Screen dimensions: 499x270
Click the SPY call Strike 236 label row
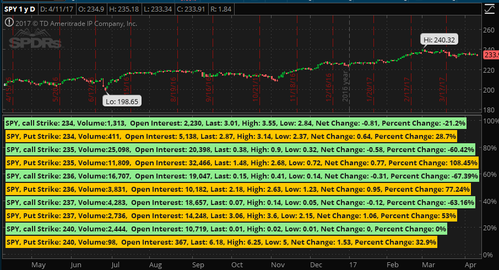242,176
